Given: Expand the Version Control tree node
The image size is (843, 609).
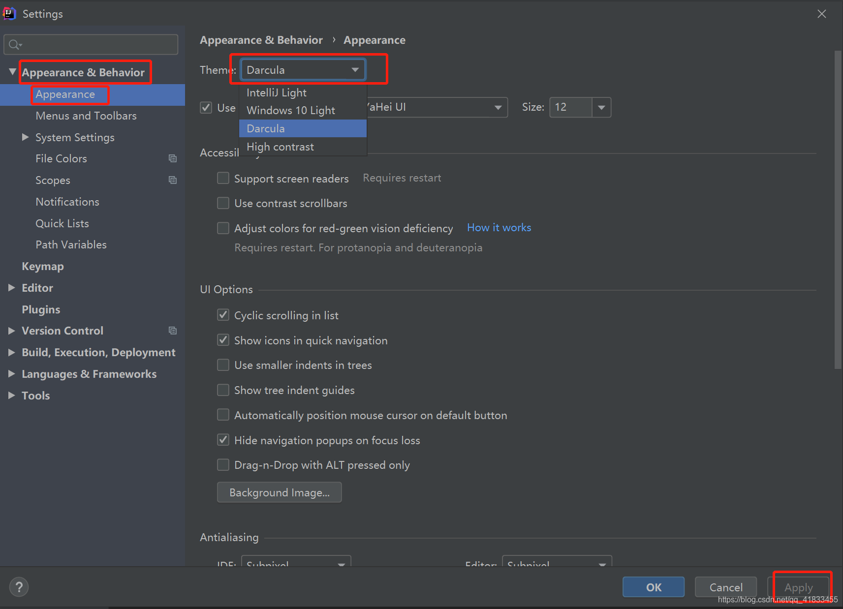Looking at the screenshot, I should click(12, 331).
